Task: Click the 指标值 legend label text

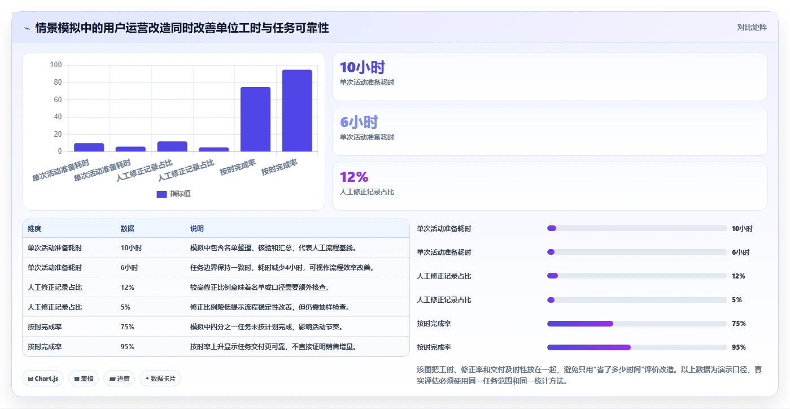Action: click(180, 194)
